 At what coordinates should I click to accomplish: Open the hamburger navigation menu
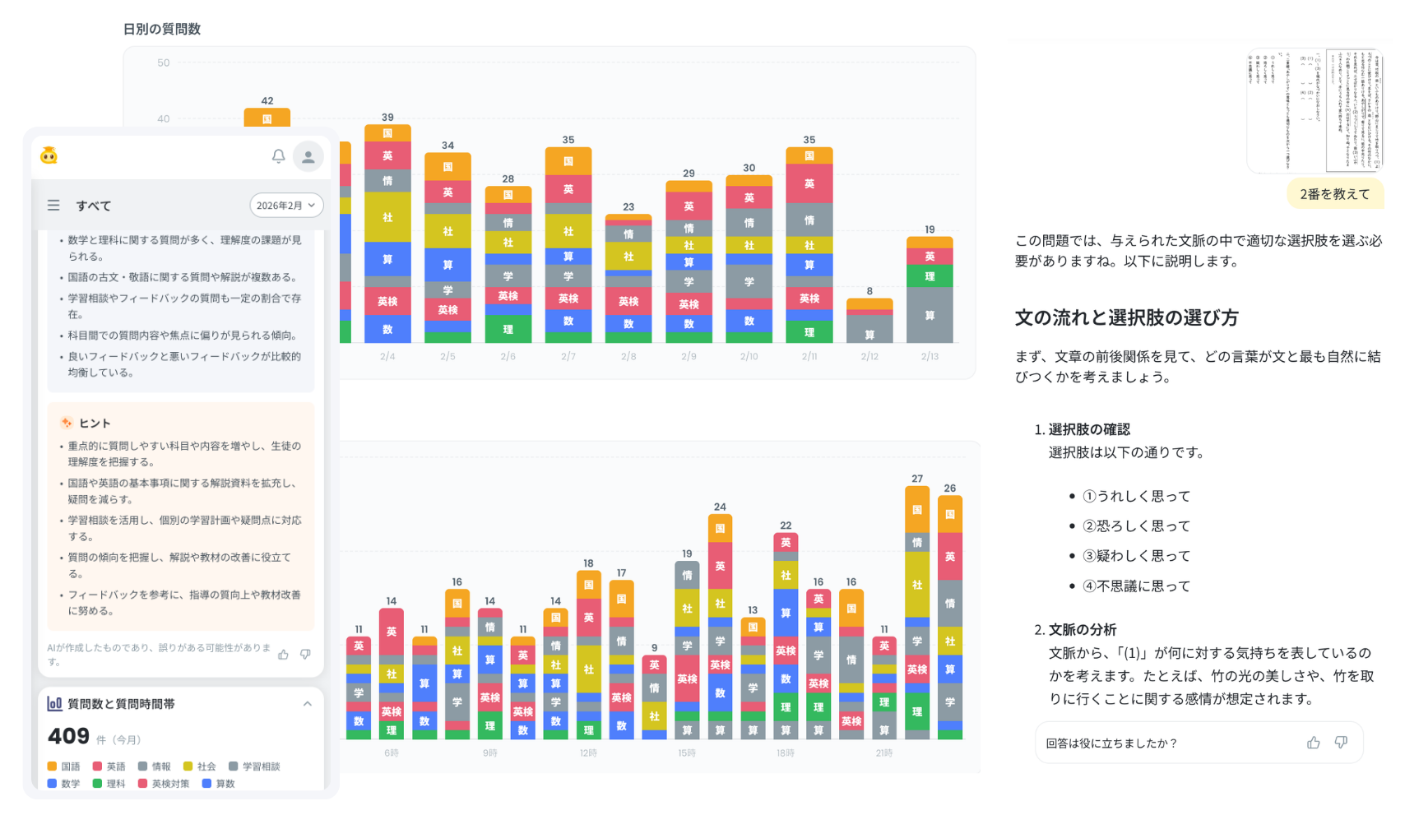(x=53, y=206)
